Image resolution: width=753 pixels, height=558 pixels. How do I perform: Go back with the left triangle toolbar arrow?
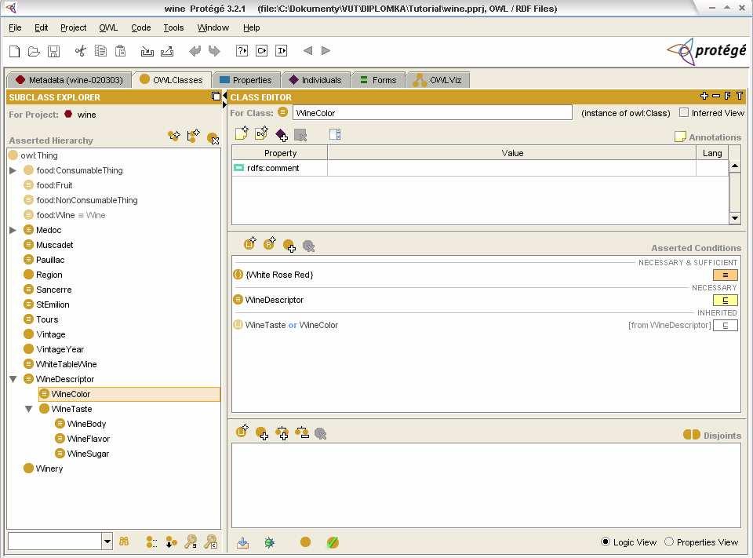[x=307, y=50]
